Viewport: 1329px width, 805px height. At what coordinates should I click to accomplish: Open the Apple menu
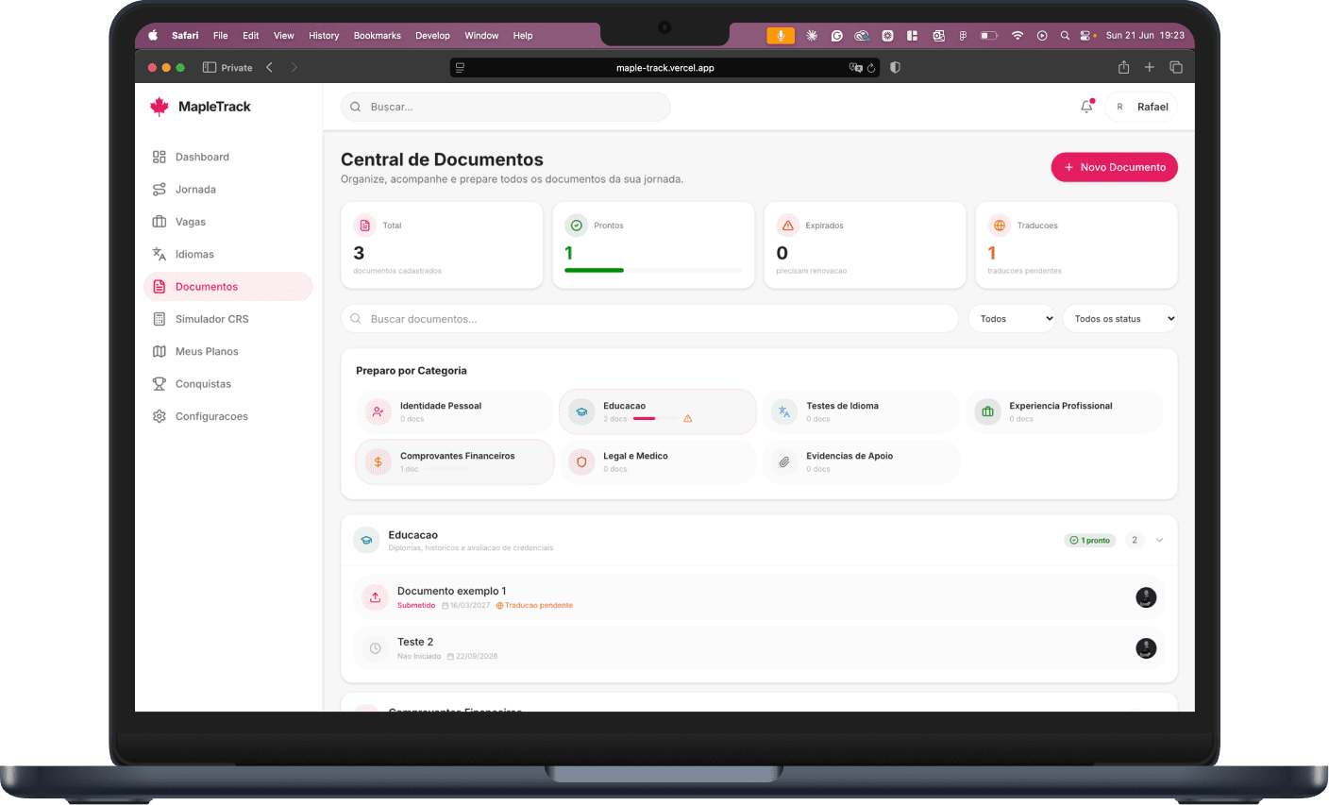pos(153,36)
